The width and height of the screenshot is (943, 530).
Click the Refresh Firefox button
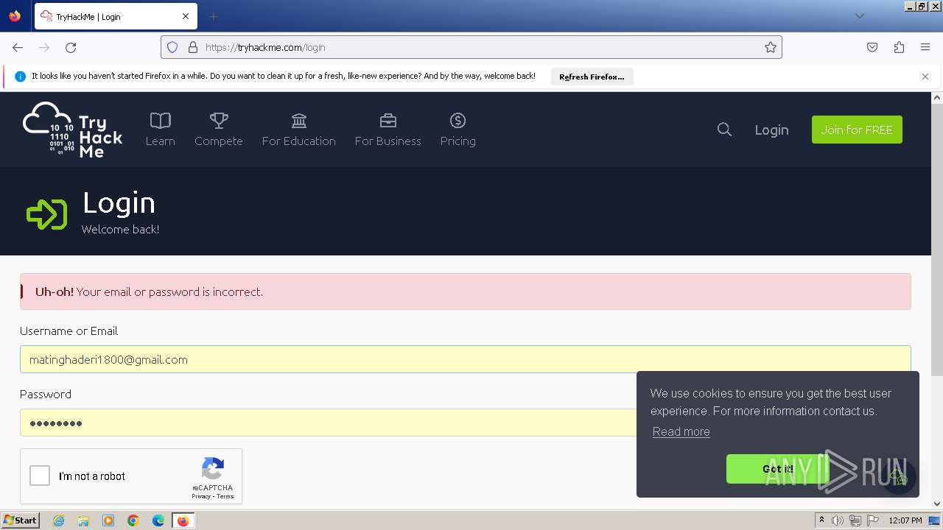pyautogui.click(x=592, y=77)
